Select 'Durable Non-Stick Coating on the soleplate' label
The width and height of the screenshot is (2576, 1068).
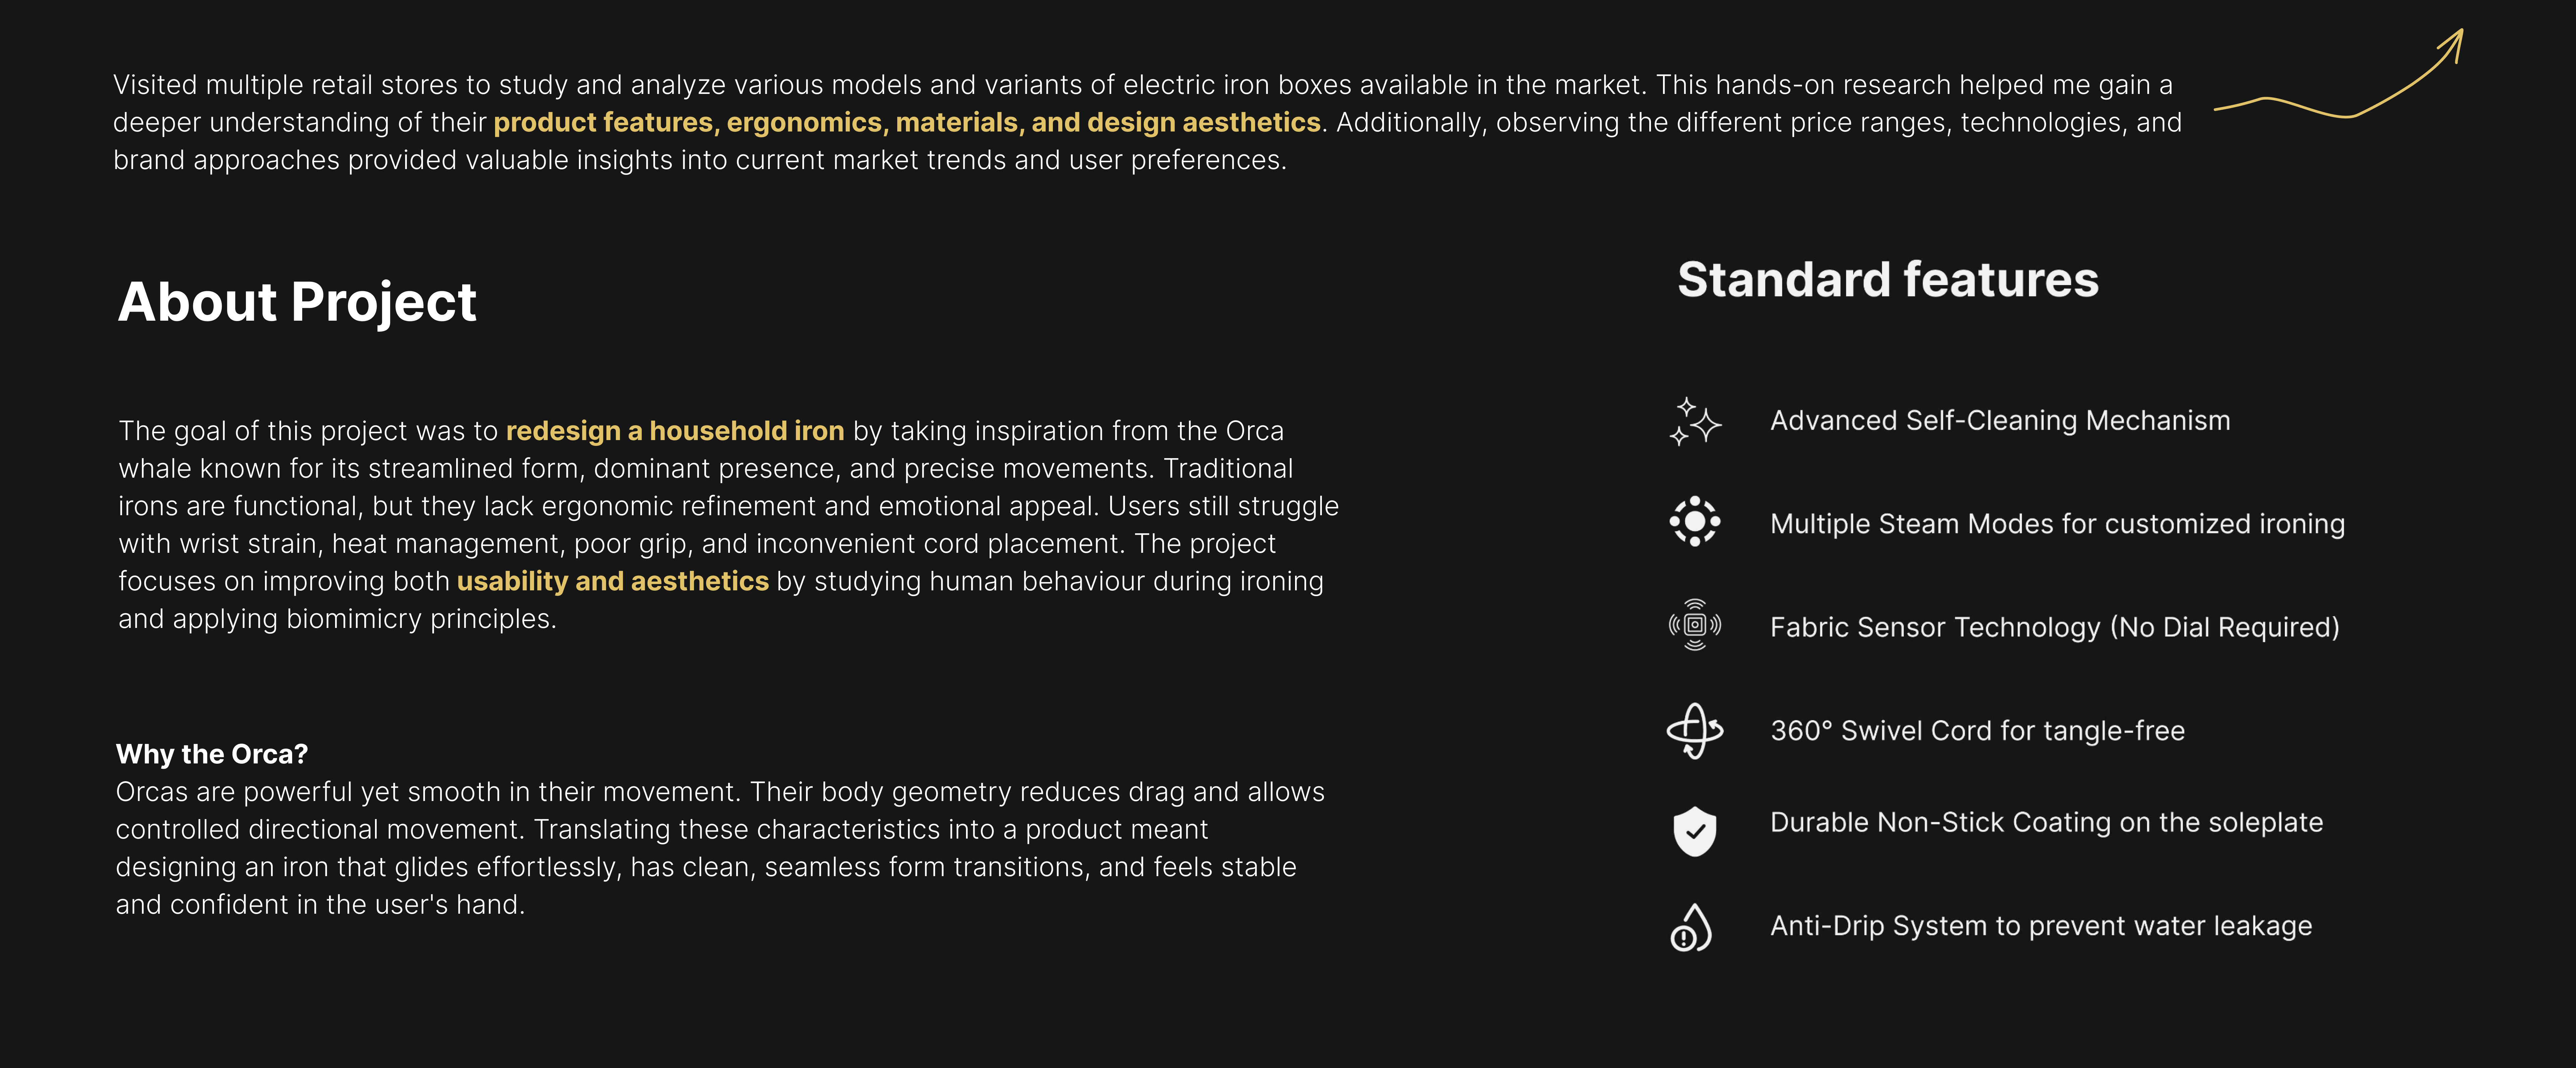point(2046,822)
